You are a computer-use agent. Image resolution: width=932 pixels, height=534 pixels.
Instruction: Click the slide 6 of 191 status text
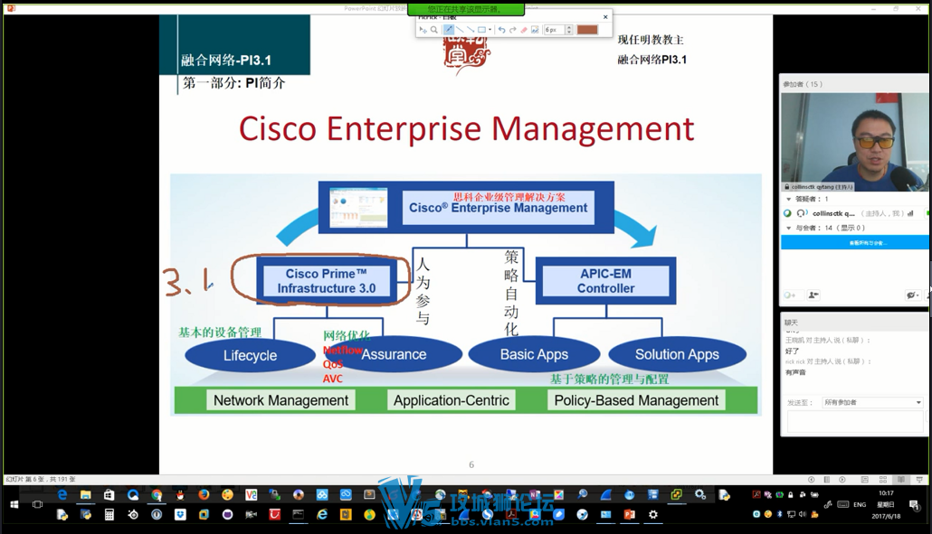coord(41,480)
